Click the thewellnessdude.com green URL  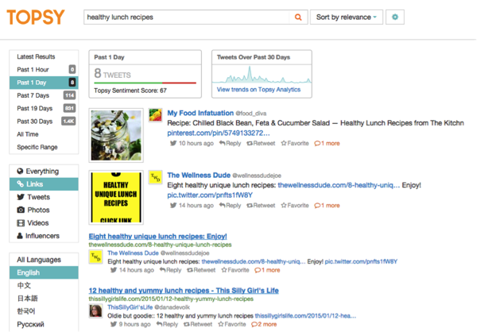point(160,245)
